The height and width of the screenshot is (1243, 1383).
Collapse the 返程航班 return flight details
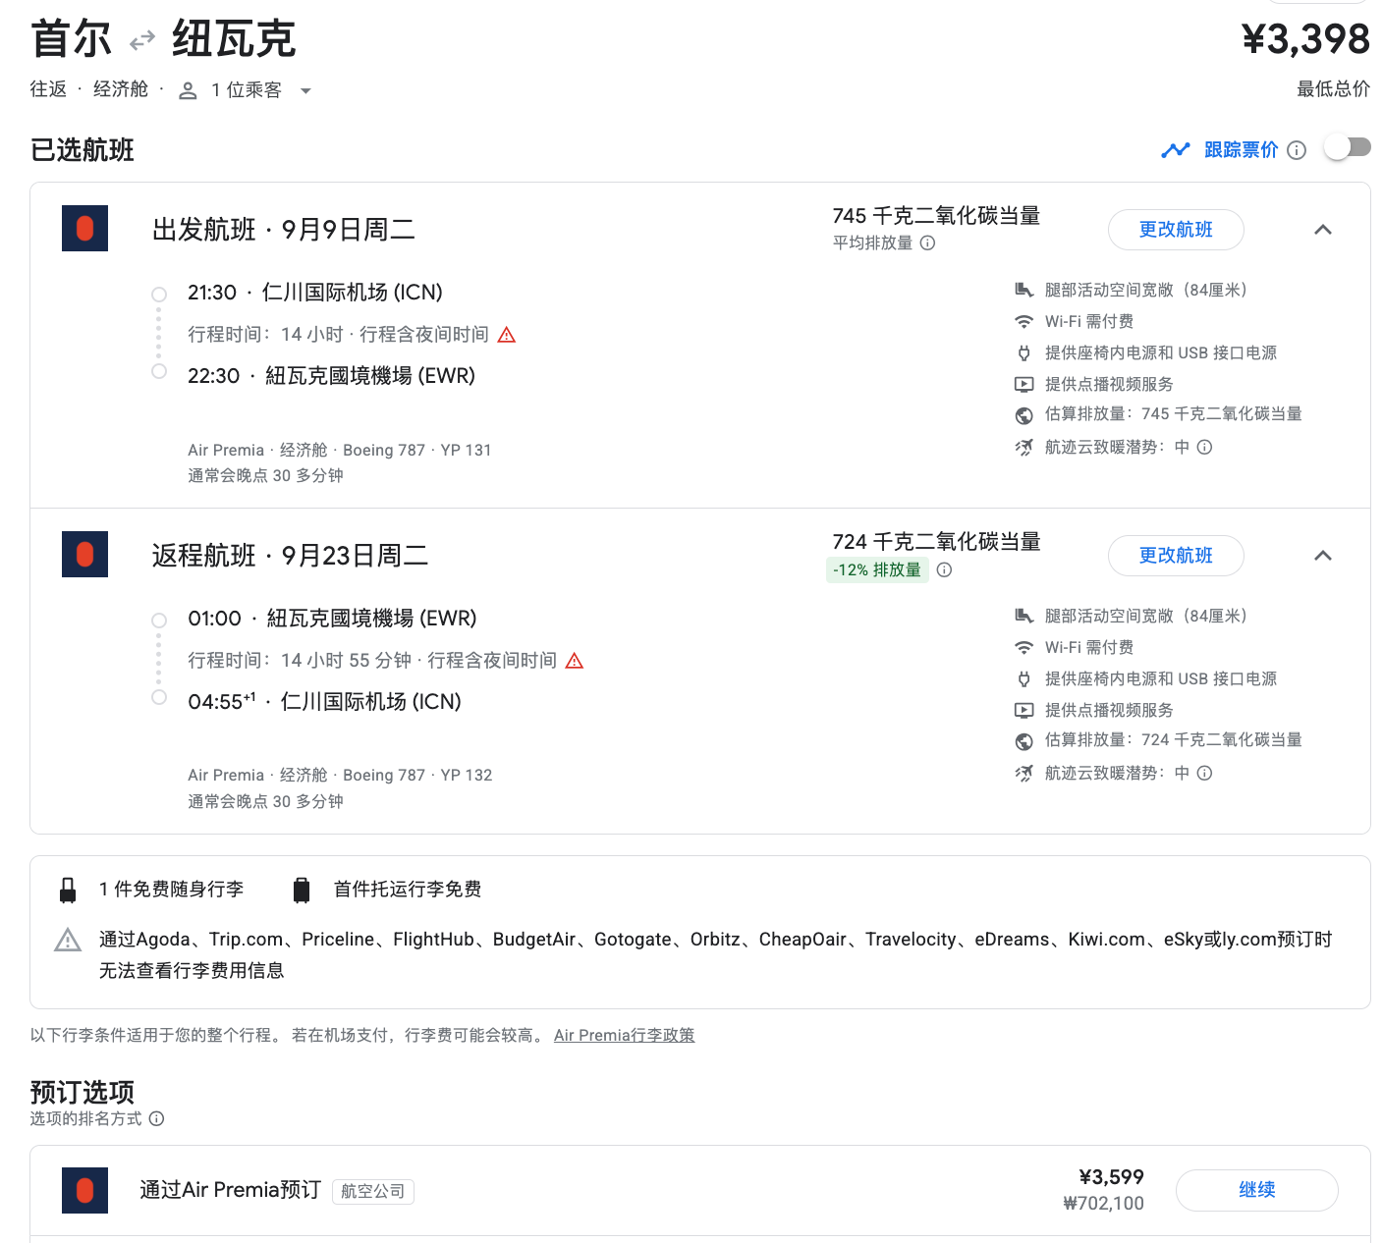(1322, 556)
